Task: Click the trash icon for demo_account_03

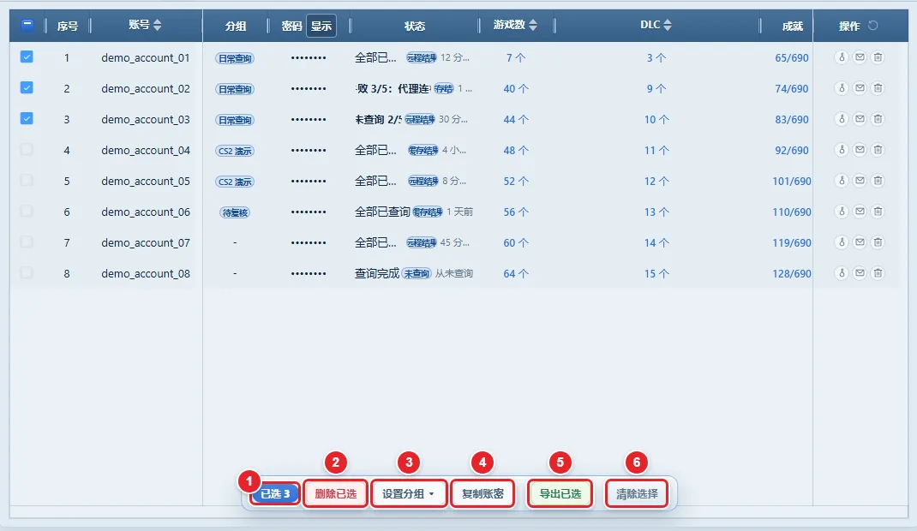Action: tap(878, 119)
